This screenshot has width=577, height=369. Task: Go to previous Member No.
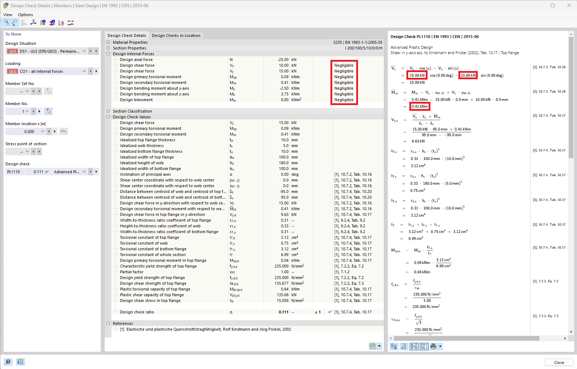click(33, 112)
